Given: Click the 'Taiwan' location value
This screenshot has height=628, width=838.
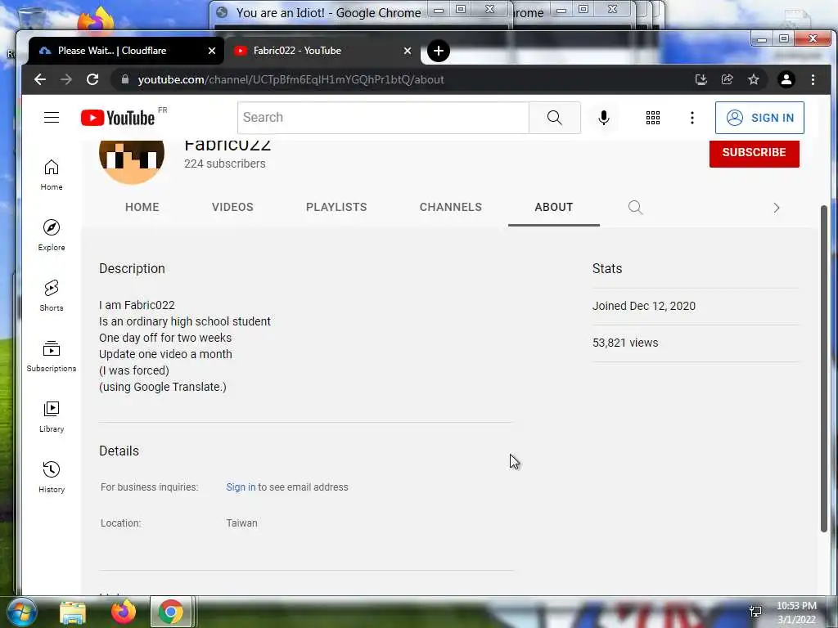Looking at the screenshot, I should 241,523.
